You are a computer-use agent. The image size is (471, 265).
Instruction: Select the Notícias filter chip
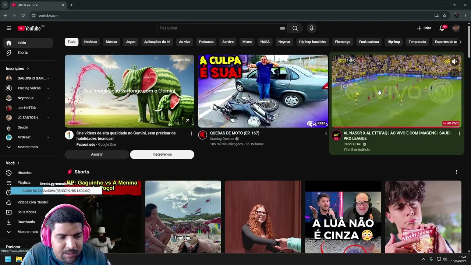[91, 42]
